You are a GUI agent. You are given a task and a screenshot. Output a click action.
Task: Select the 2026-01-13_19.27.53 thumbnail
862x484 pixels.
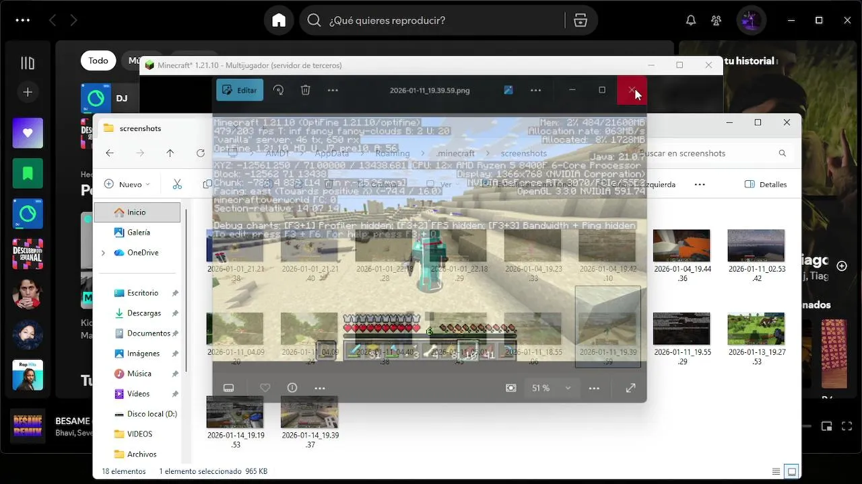click(756, 329)
